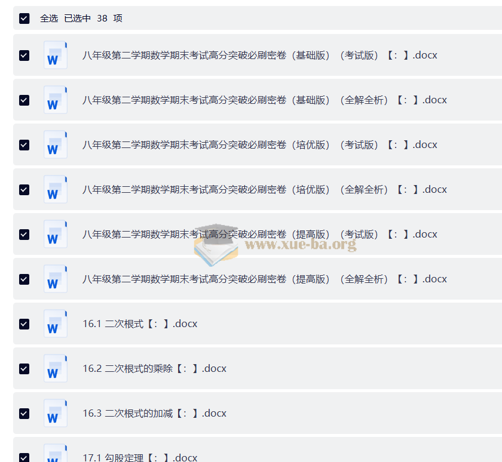This screenshot has width=502, height=462.
Task: Click the 已选中 38 项 selection label
Action: point(93,19)
